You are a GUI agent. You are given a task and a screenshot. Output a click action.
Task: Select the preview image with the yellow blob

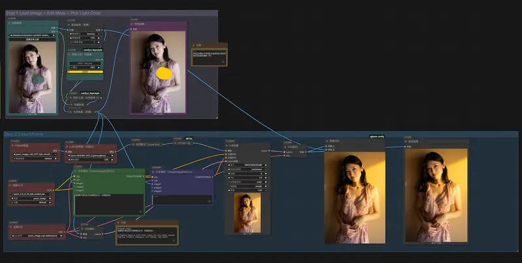pyautogui.click(x=158, y=72)
